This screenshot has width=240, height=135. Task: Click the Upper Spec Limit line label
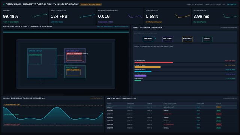point(12,105)
